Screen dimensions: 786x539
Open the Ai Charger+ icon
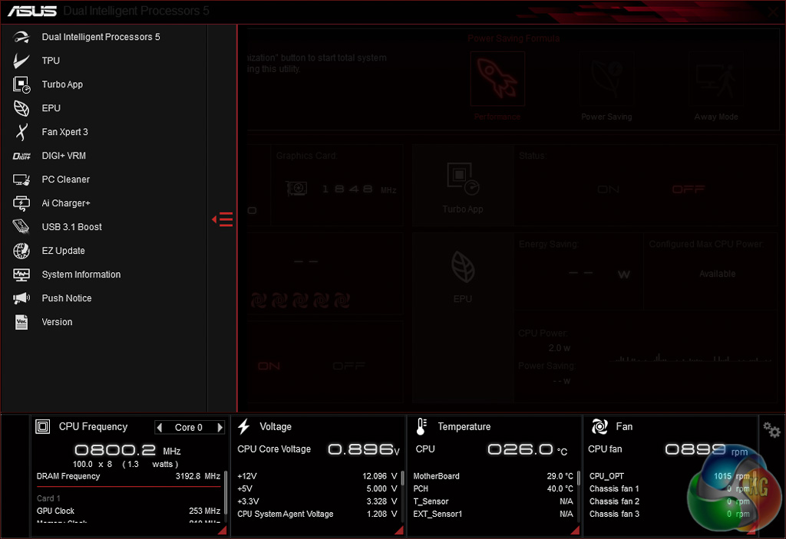(21, 203)
